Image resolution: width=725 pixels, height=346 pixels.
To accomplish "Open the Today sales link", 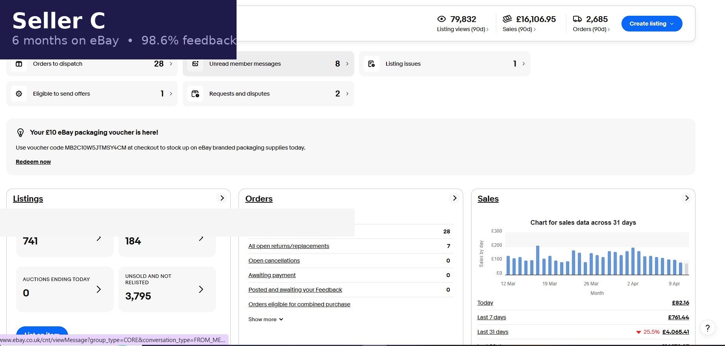I will (485, 303).
